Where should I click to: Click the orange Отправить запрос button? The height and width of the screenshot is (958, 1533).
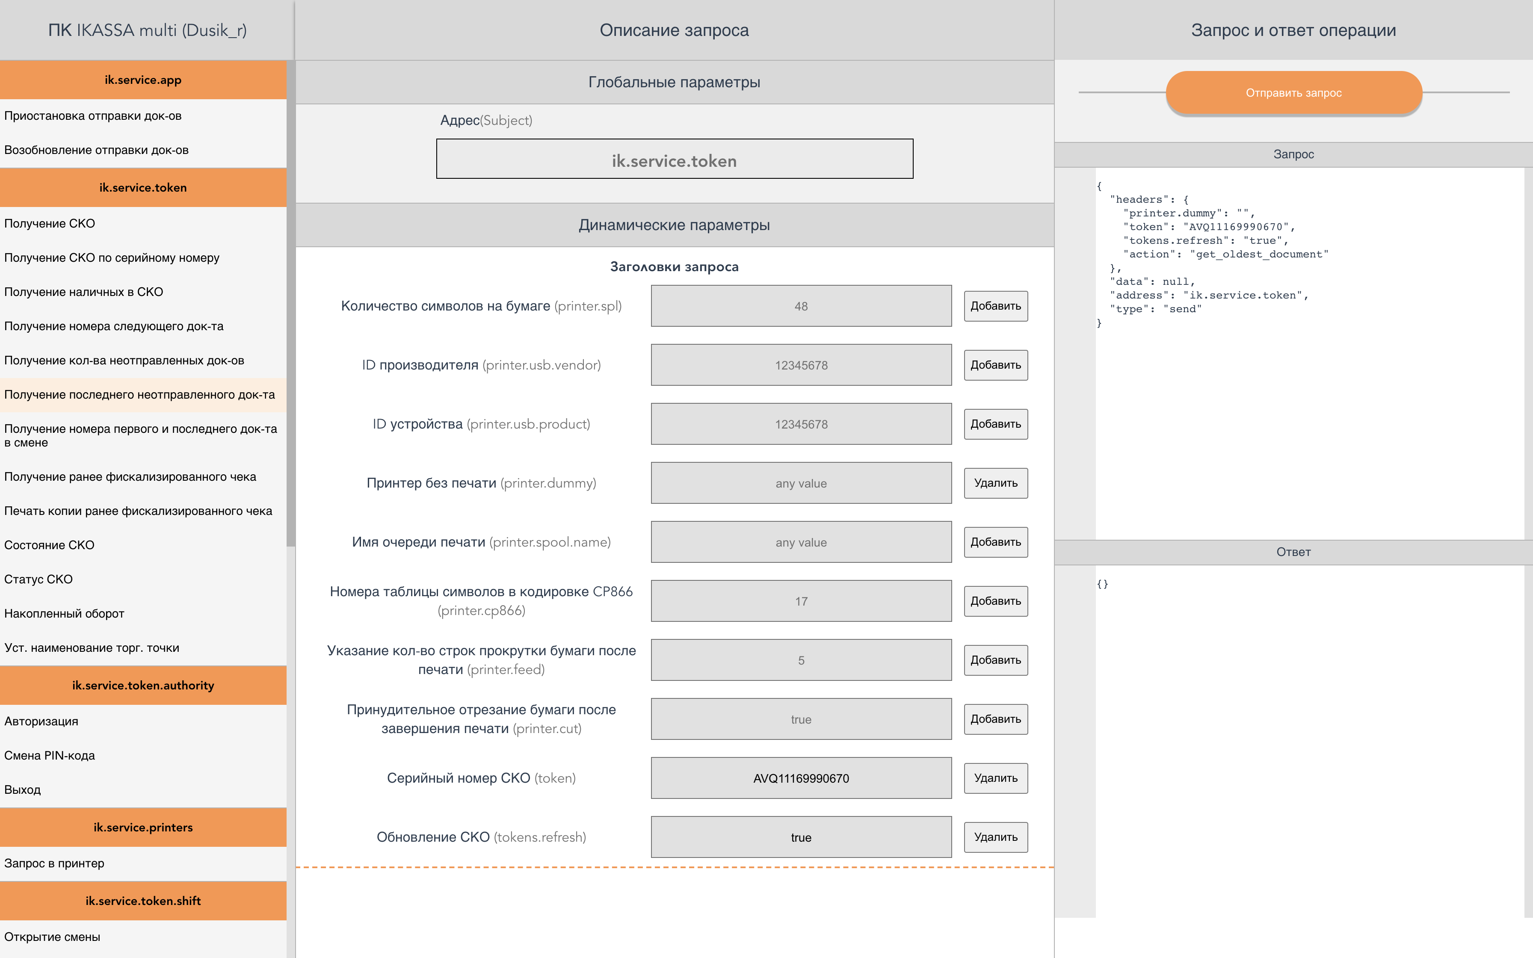click(x=1293, y=92)
